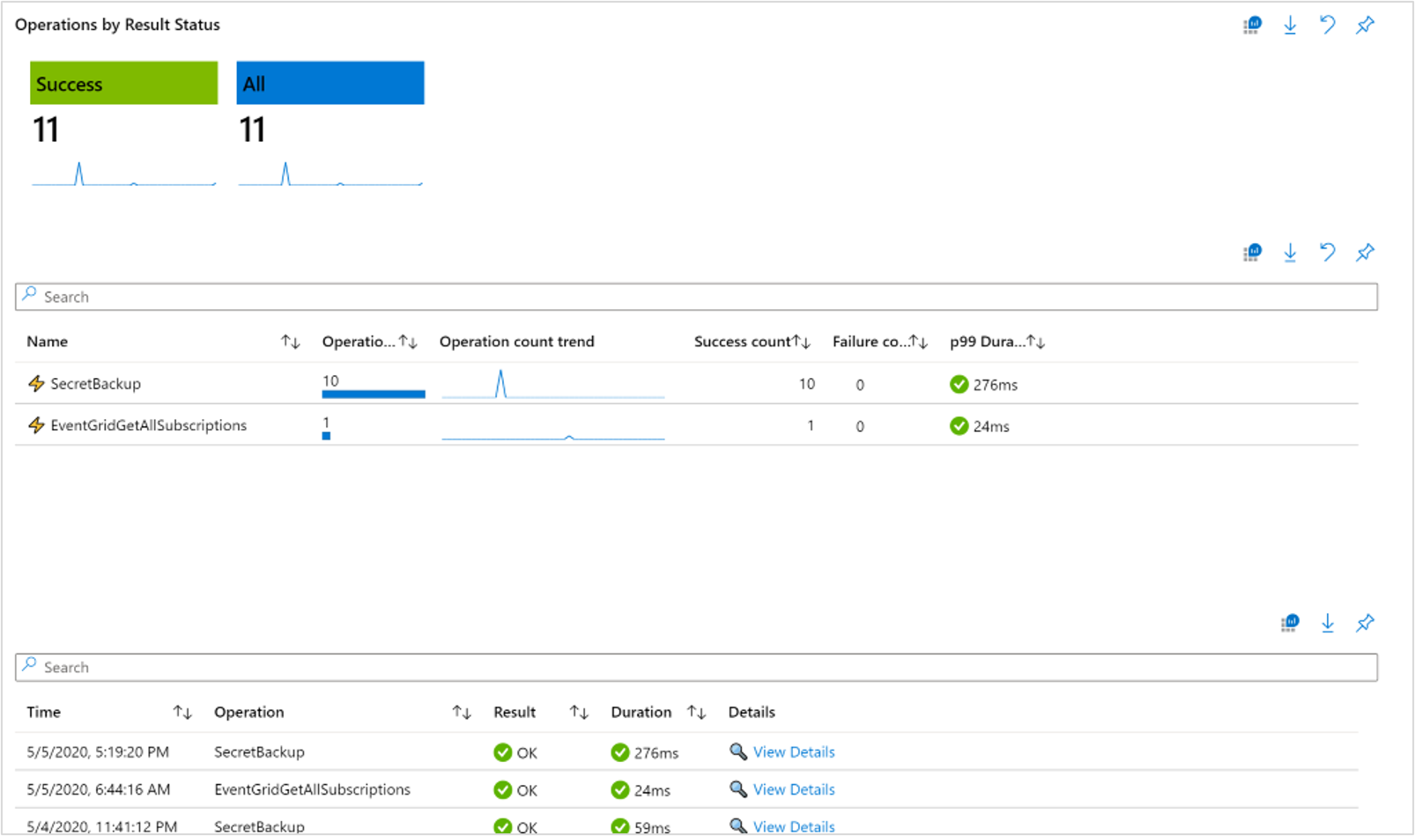Export the top chart data using the download icon

point(1290,25)
